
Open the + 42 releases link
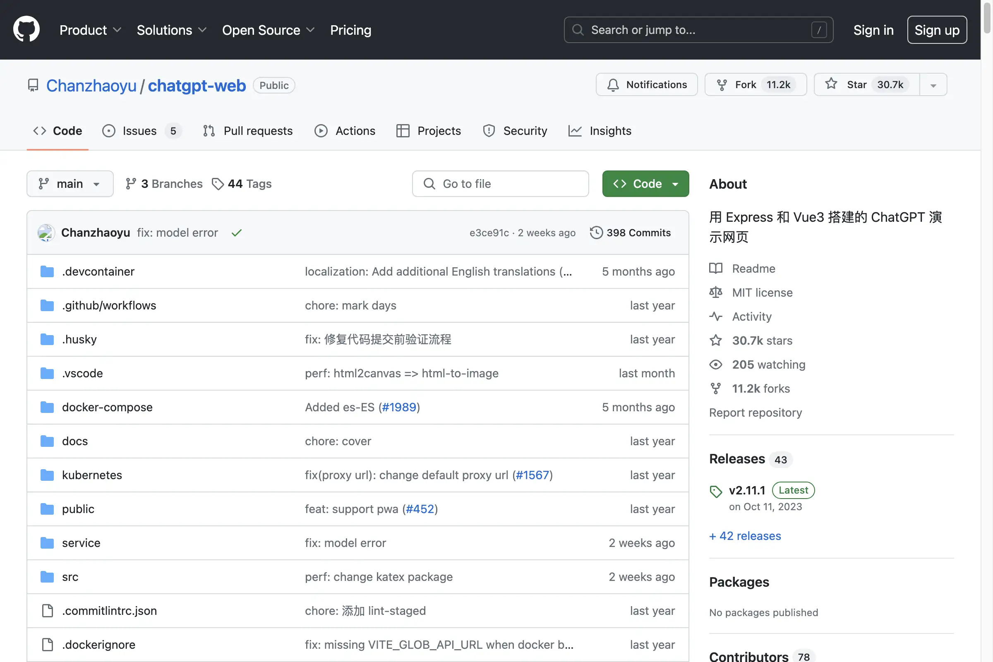[745, 535]
